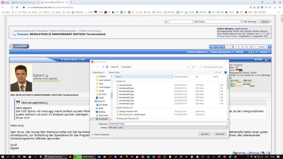Image resolution: width=283 pixels, height=159 pixels.
Task: Open the Dateityp dropdown
Action: click(168, 128)
